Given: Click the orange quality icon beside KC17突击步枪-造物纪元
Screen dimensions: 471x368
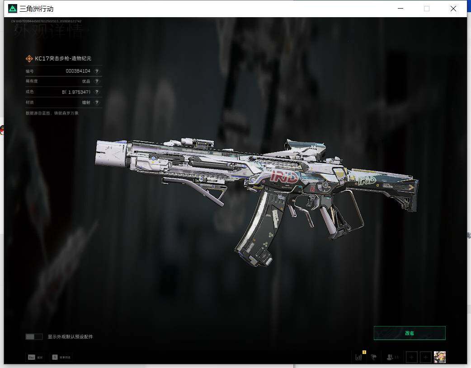Looking at the screenshot, I should click(29, 59).
